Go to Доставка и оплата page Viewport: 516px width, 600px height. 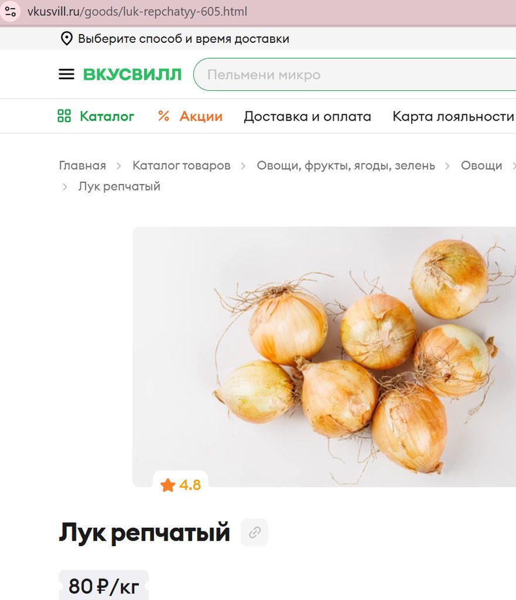(x=307, y=117)
